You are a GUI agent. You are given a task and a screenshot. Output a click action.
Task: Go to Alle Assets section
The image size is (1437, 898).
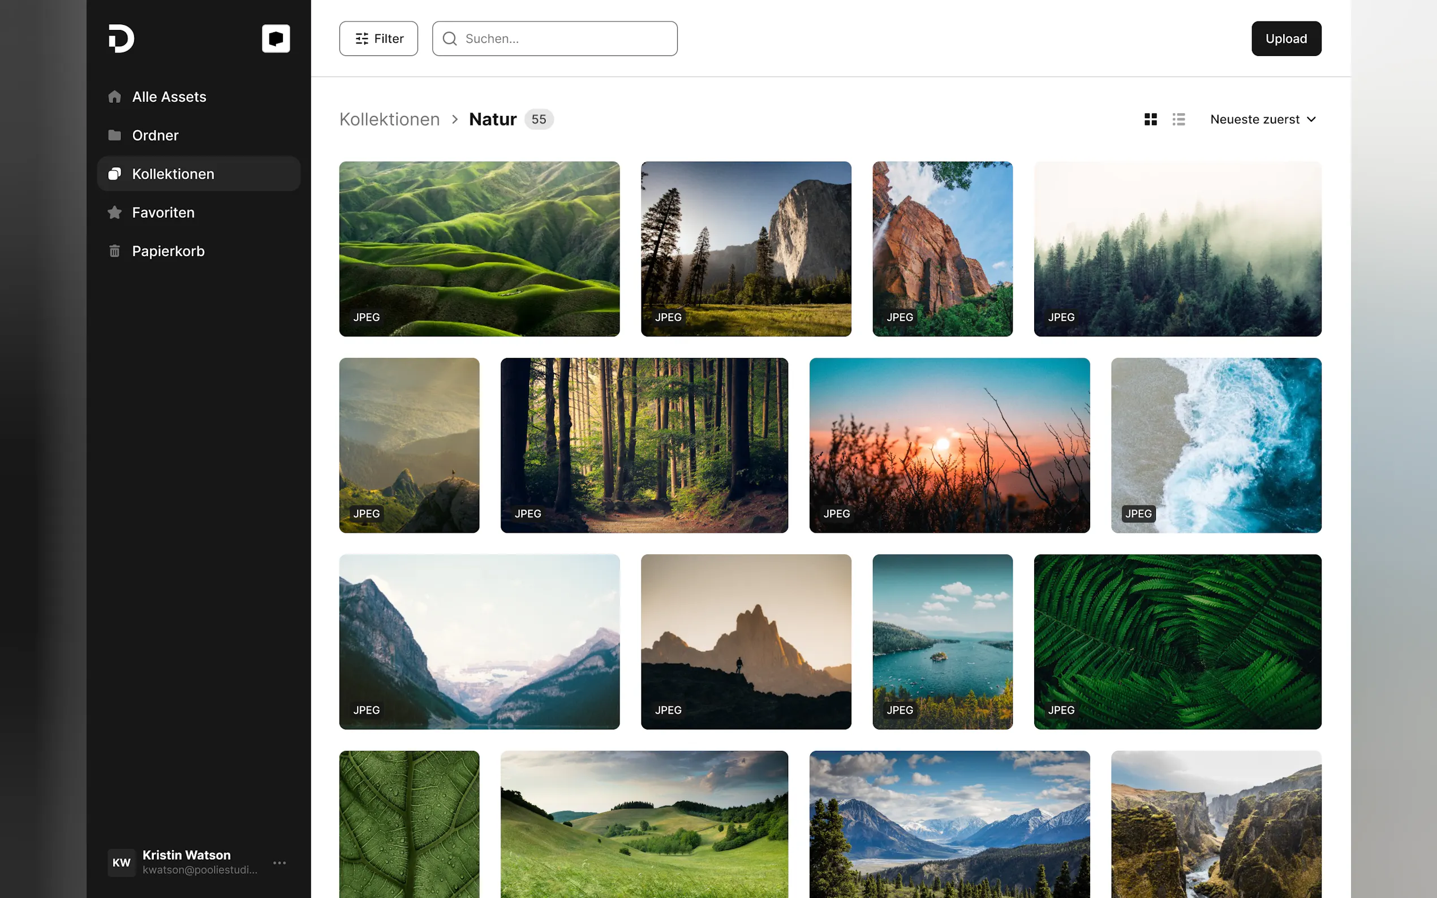pos(169,97)
